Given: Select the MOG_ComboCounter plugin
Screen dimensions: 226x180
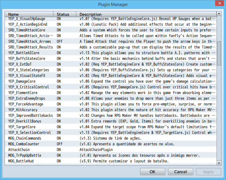Looking at the screenshot, I should (110, 144).
